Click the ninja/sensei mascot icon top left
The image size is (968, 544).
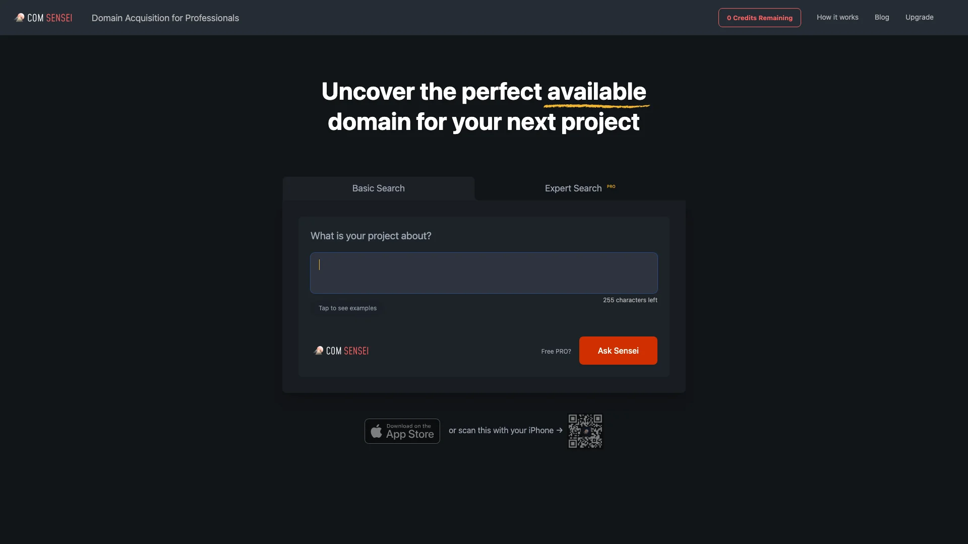pyautogui.click(x=19, y=17)
